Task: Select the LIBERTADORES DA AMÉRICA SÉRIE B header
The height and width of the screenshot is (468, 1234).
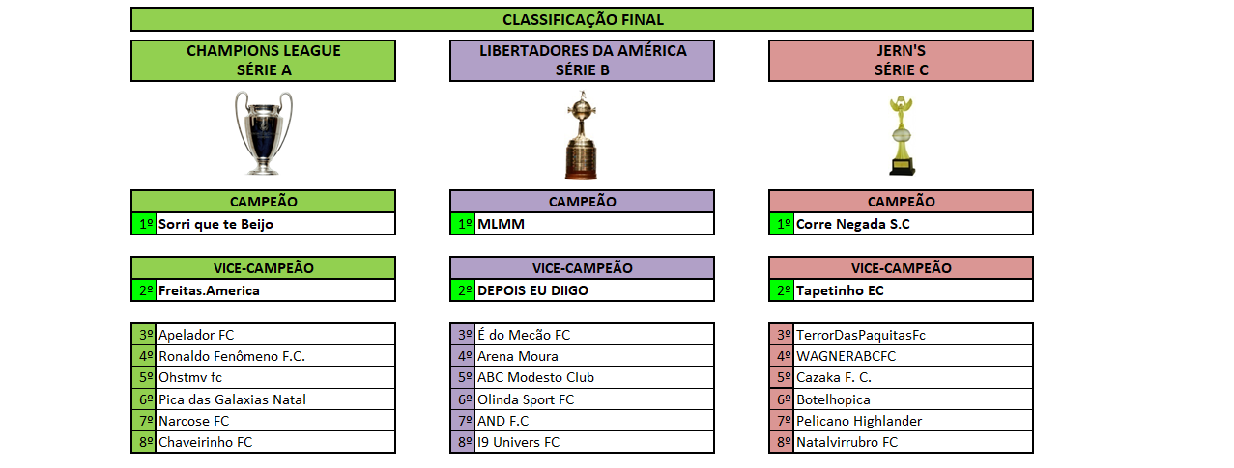Action: (x=582, y=60)
